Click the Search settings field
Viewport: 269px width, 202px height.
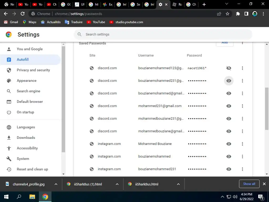(163, 34)
